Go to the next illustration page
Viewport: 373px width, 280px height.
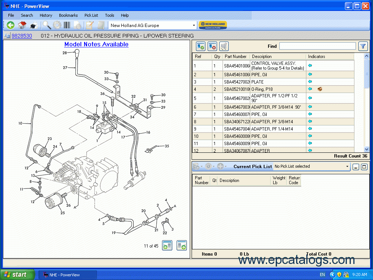pyautogui.click(x=181, y=246)
